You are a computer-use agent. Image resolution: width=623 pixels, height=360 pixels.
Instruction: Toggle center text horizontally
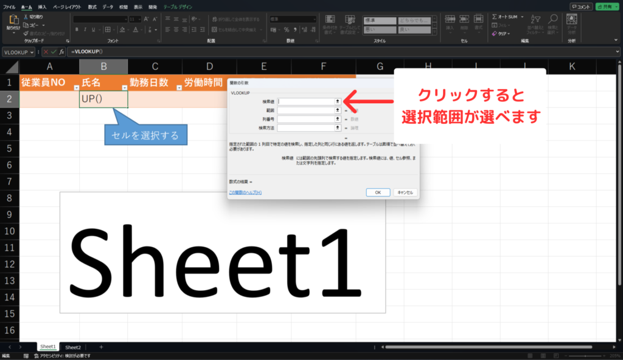[176, 29]
